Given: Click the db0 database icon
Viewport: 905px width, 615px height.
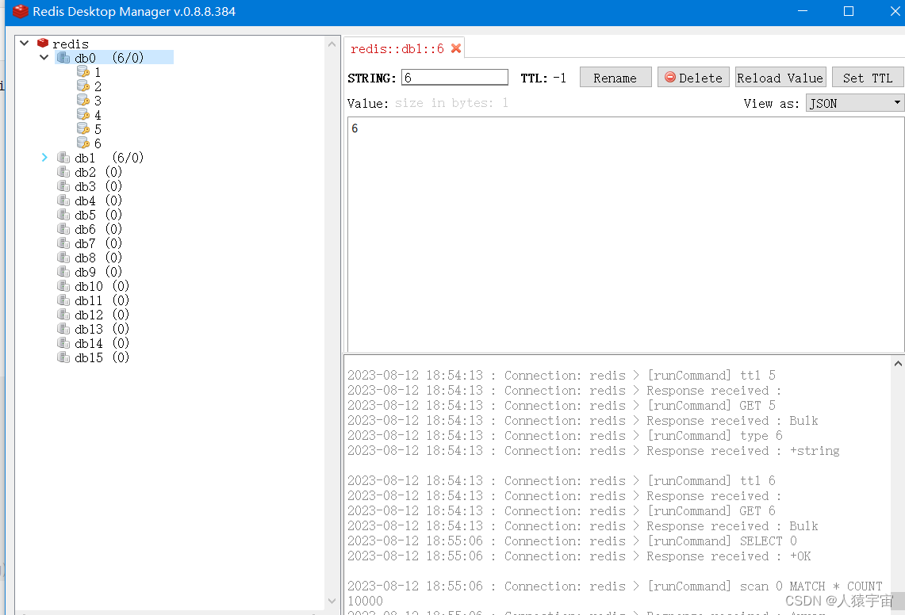Looking at the screenshot, I should pyautogui.click(x=63, y=58).
